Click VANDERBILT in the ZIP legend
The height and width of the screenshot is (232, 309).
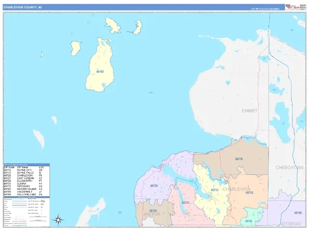click(25, 191)
